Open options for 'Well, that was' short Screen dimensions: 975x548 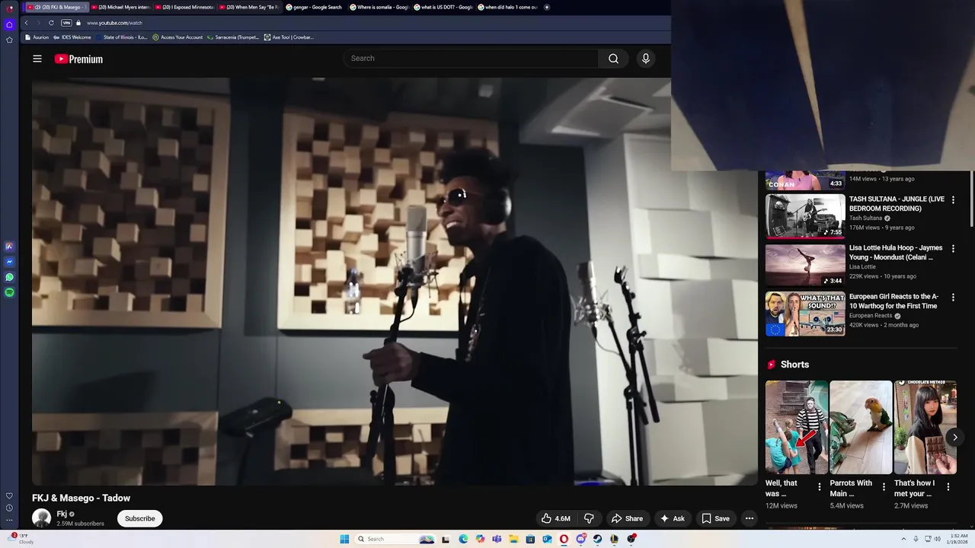point(820,486)
